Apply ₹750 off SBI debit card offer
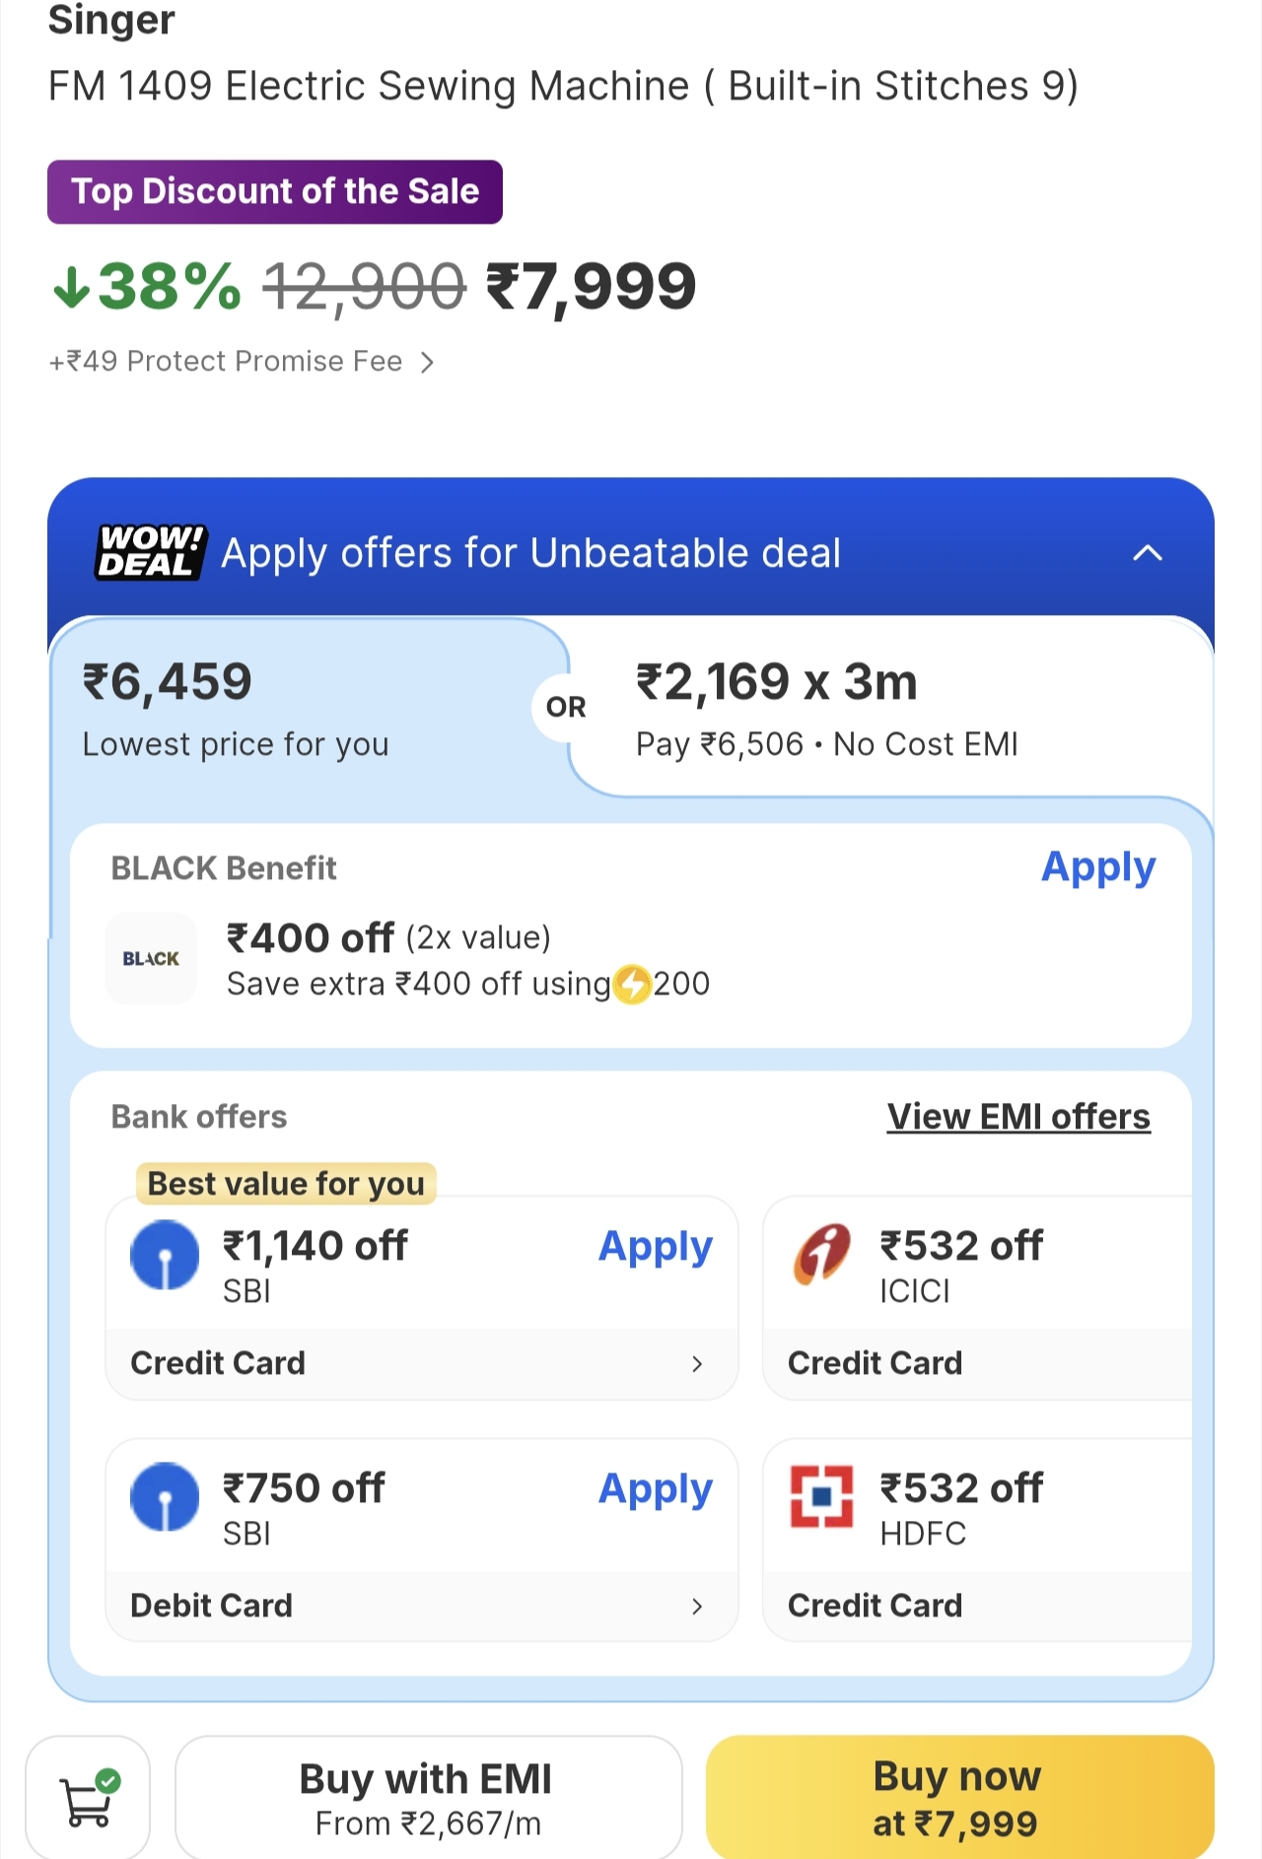The width and height of the screenshot is (1262, 1859). click(655, 1489)
